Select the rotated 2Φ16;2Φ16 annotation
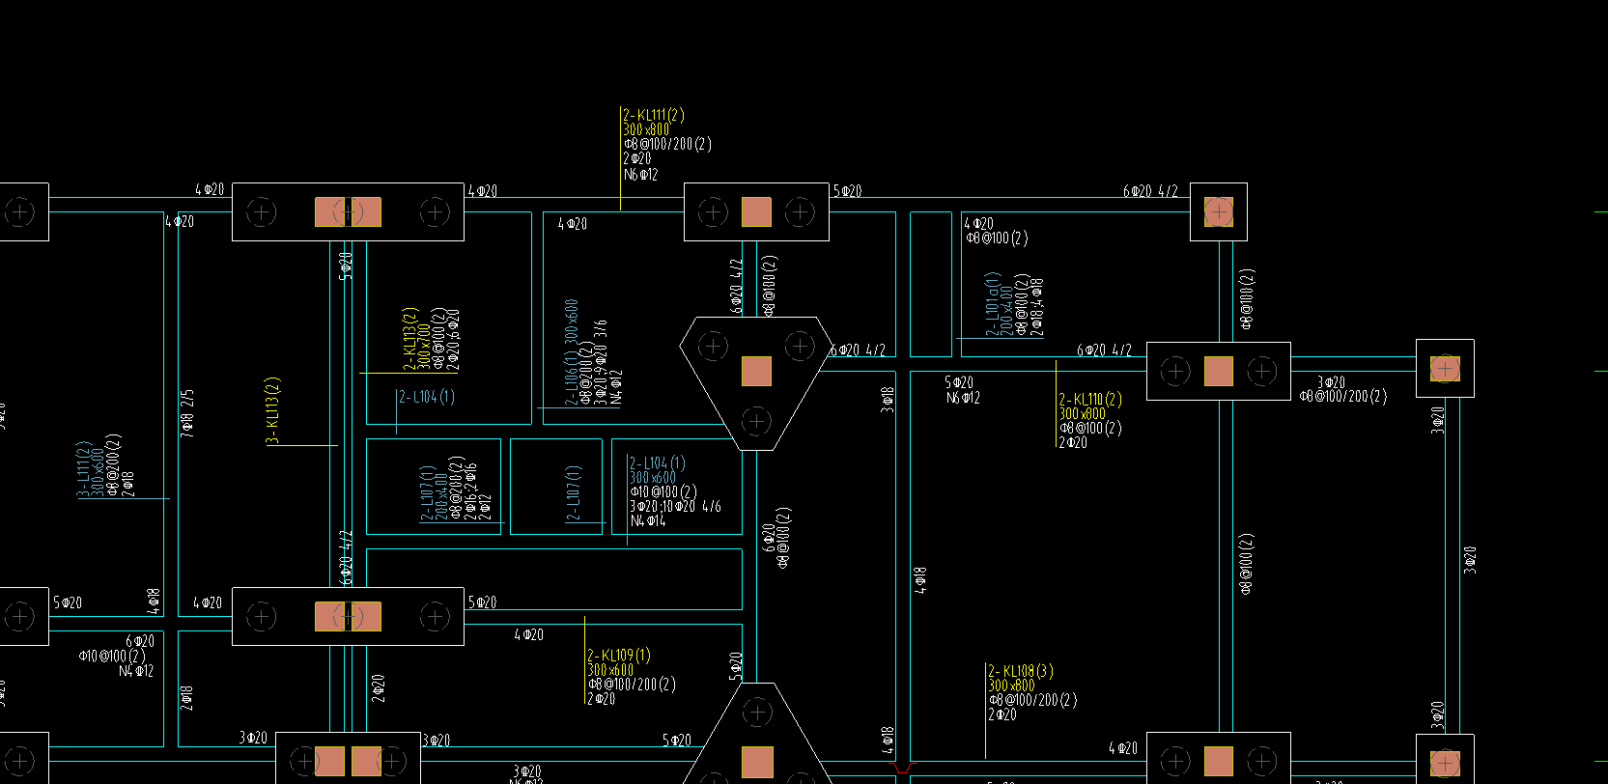The image size is (1608, 784). [470, 491]
